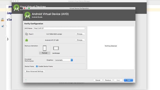Image resolution: width=160 pixels, height=90 pixels.
Task: Click the Android Studio logo in Device Manager window
Action: (x=16, y=8)
